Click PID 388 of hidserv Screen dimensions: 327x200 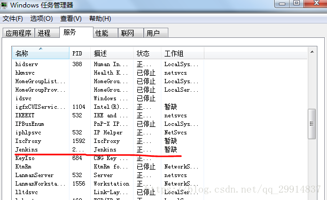click(77, 64)
